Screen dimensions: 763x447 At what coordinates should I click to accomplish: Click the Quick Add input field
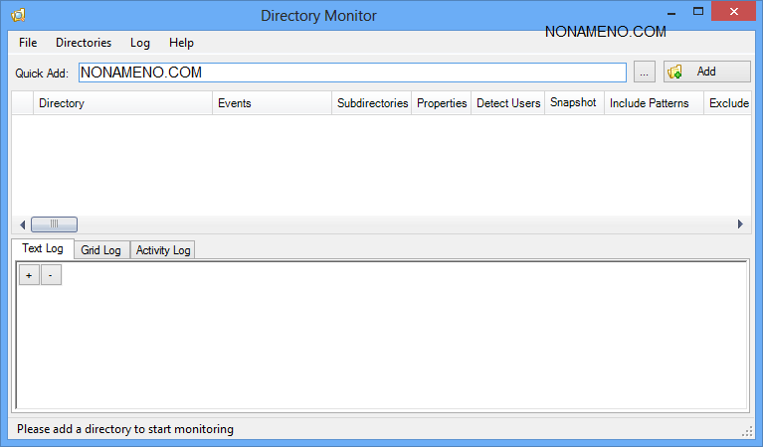point(352,73)
